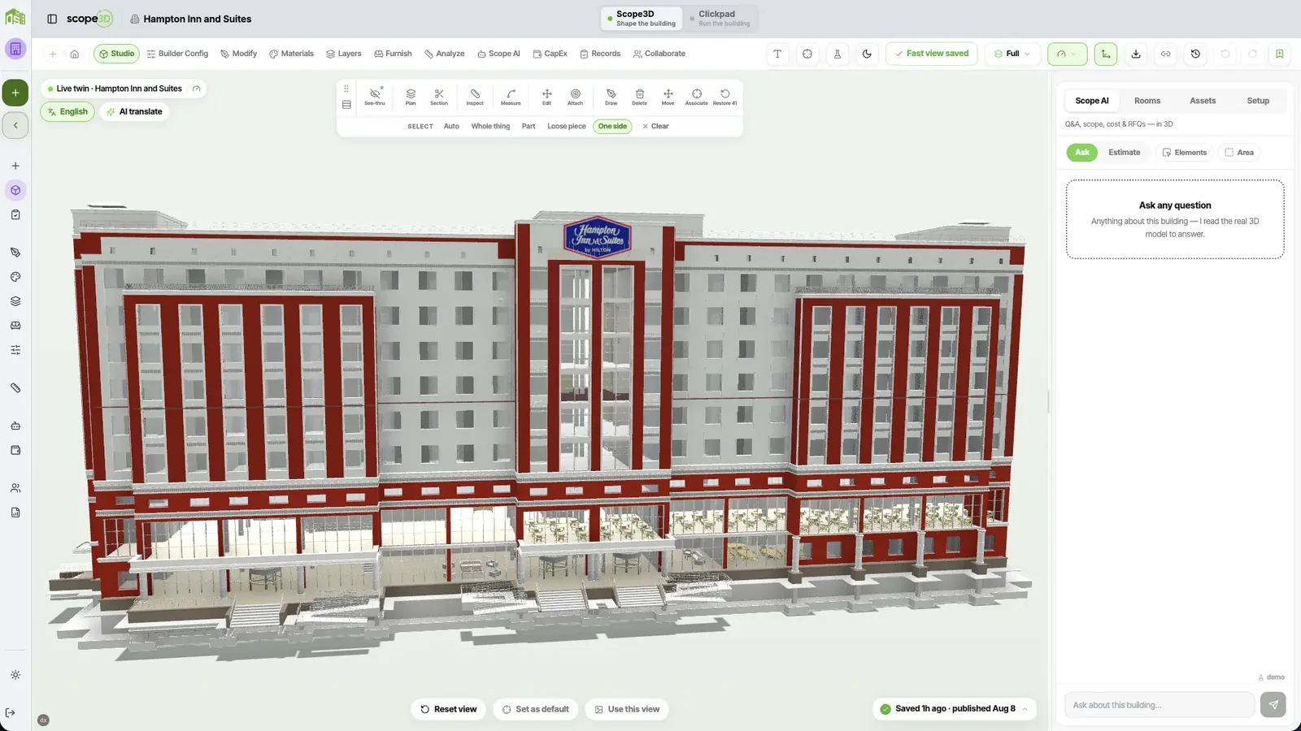Click AI translate button
Screen dimensions: 1301x731
134,111
